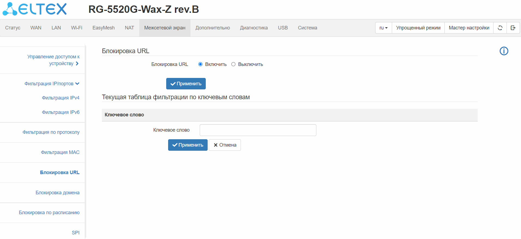Open the EasyMesh tab

104,28
